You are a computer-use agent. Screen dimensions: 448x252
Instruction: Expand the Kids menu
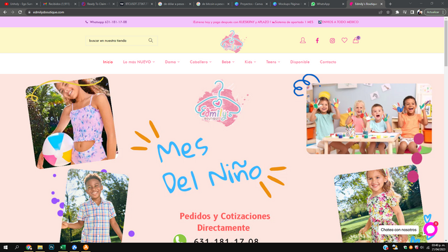coord(250,62)
